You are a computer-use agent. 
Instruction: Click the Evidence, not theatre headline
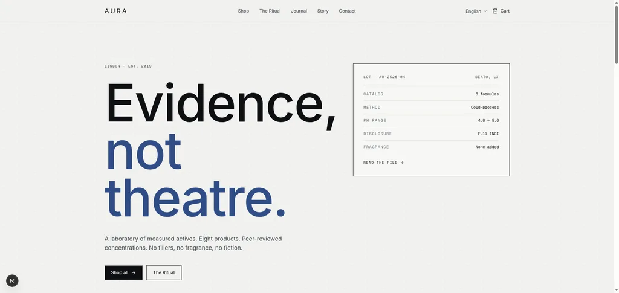tap(220, 150)
